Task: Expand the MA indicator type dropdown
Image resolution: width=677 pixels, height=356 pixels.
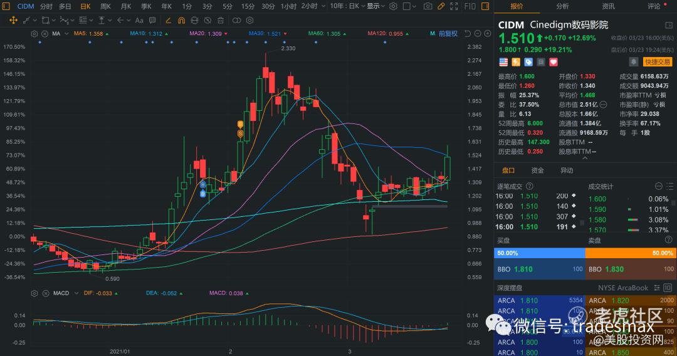Action: coord(66,34)
